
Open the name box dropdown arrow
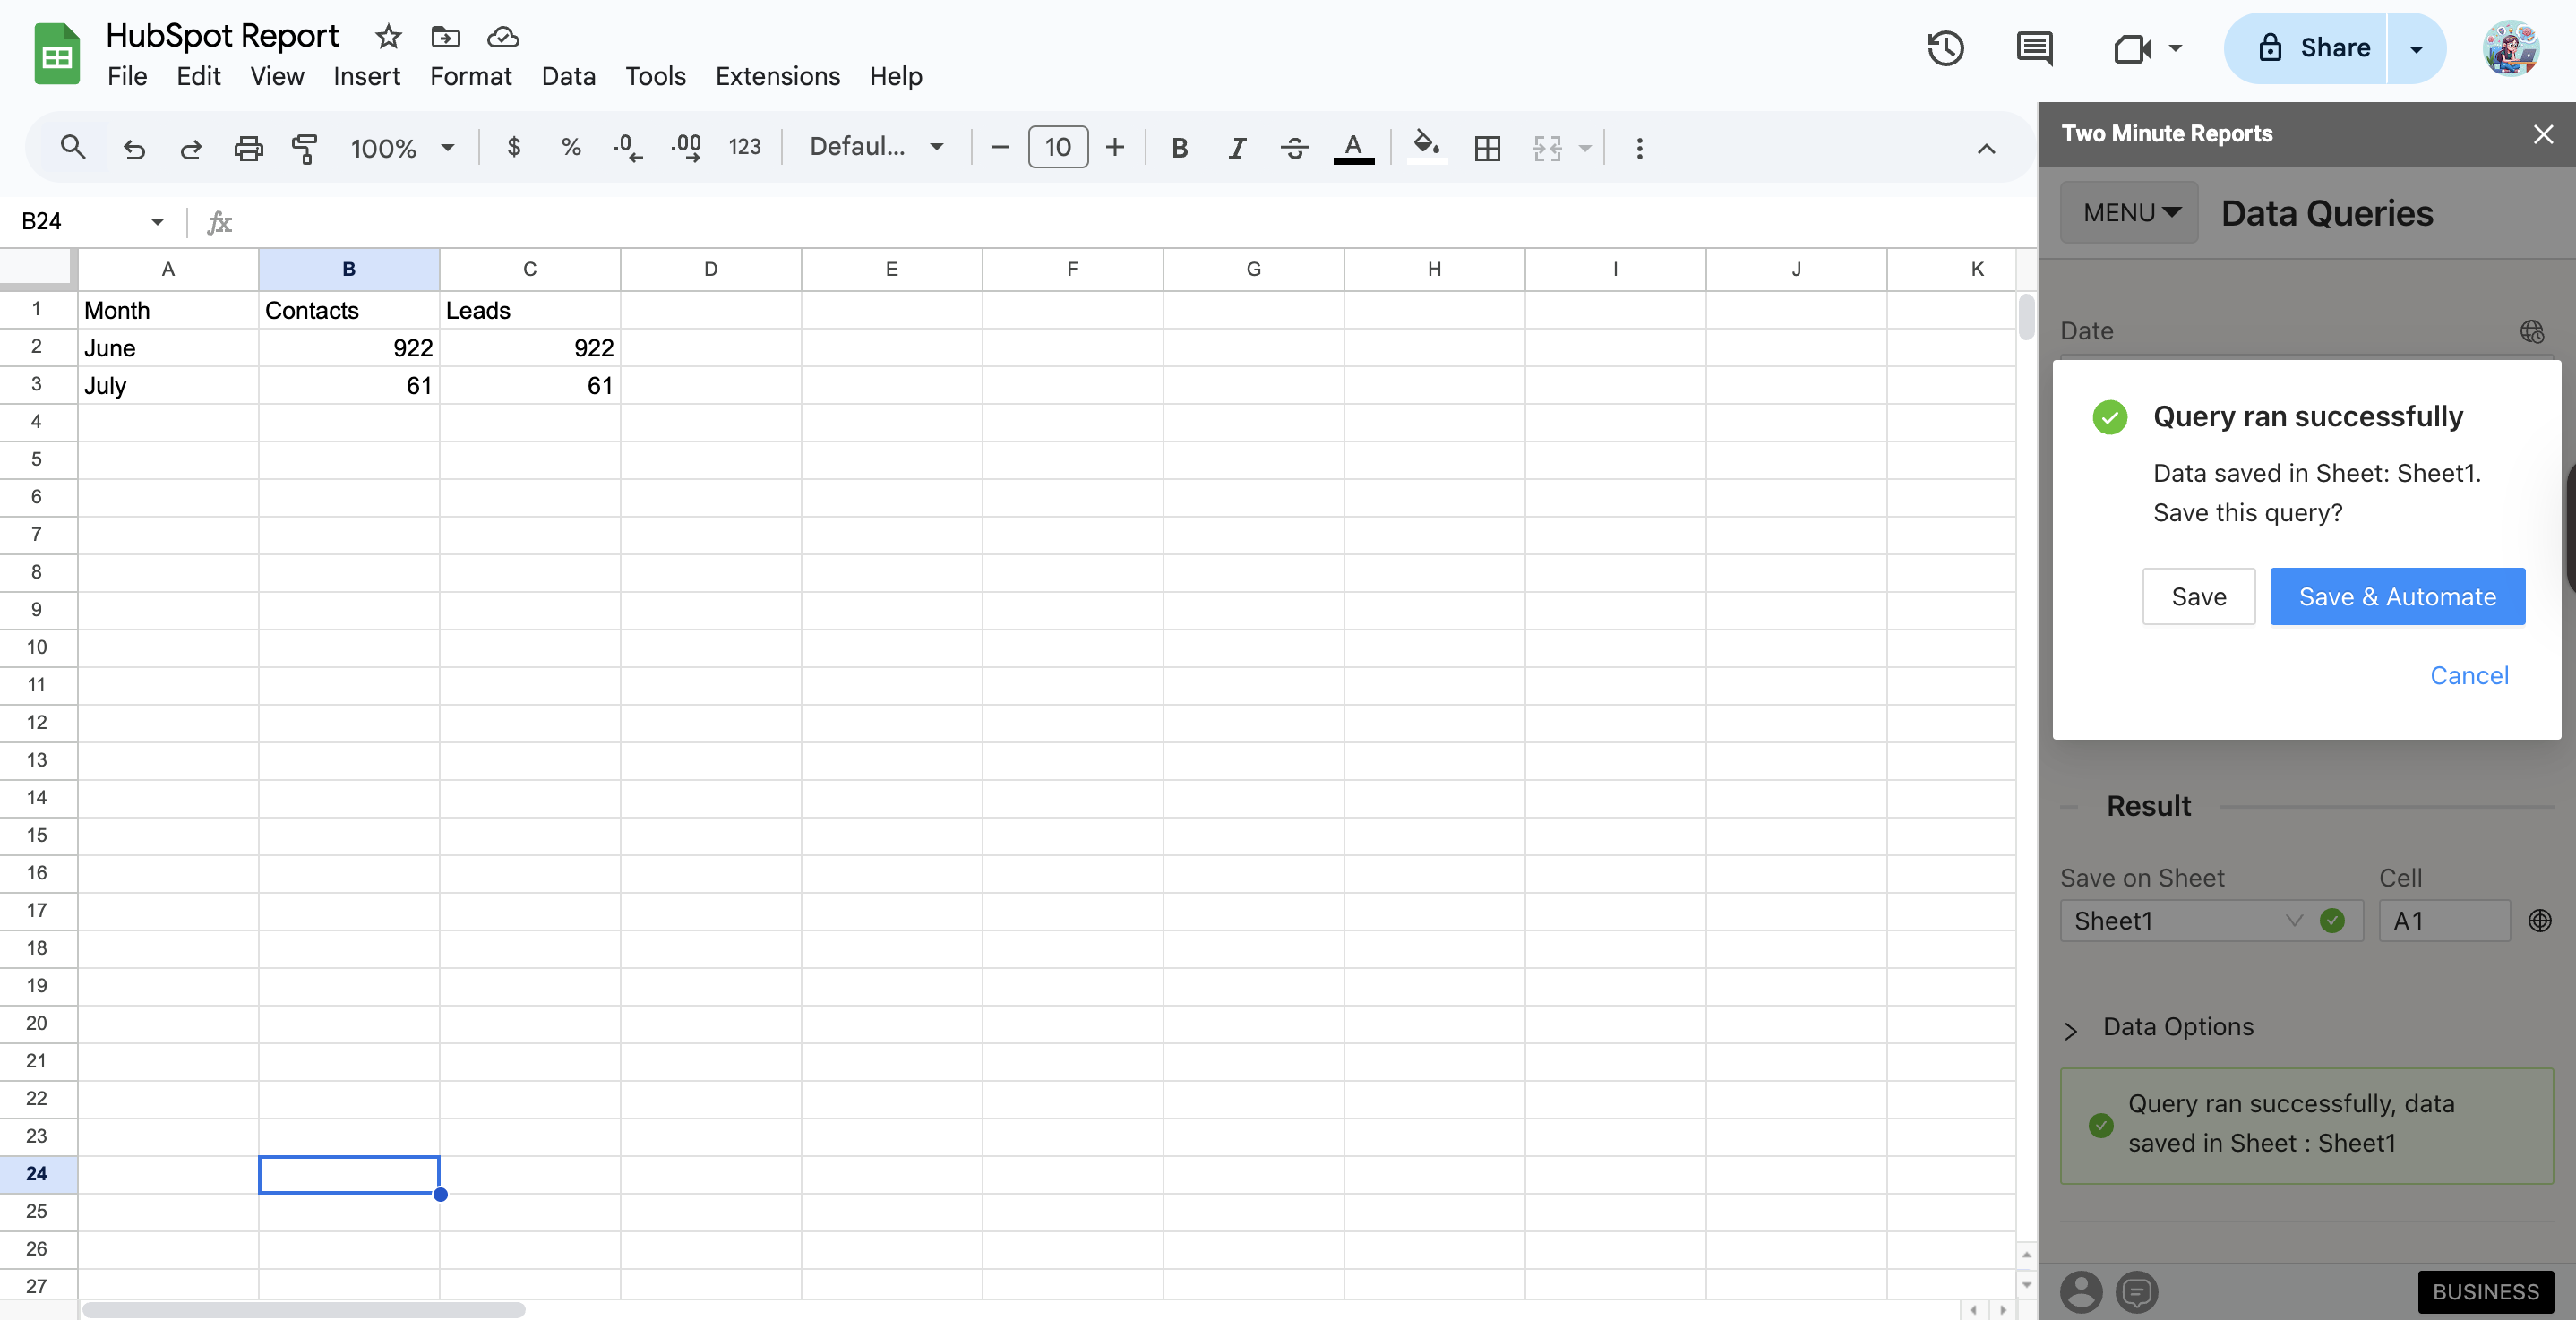[157, 221]
